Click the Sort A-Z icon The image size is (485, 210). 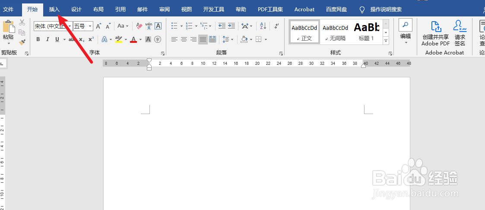(x=263, y=26)
